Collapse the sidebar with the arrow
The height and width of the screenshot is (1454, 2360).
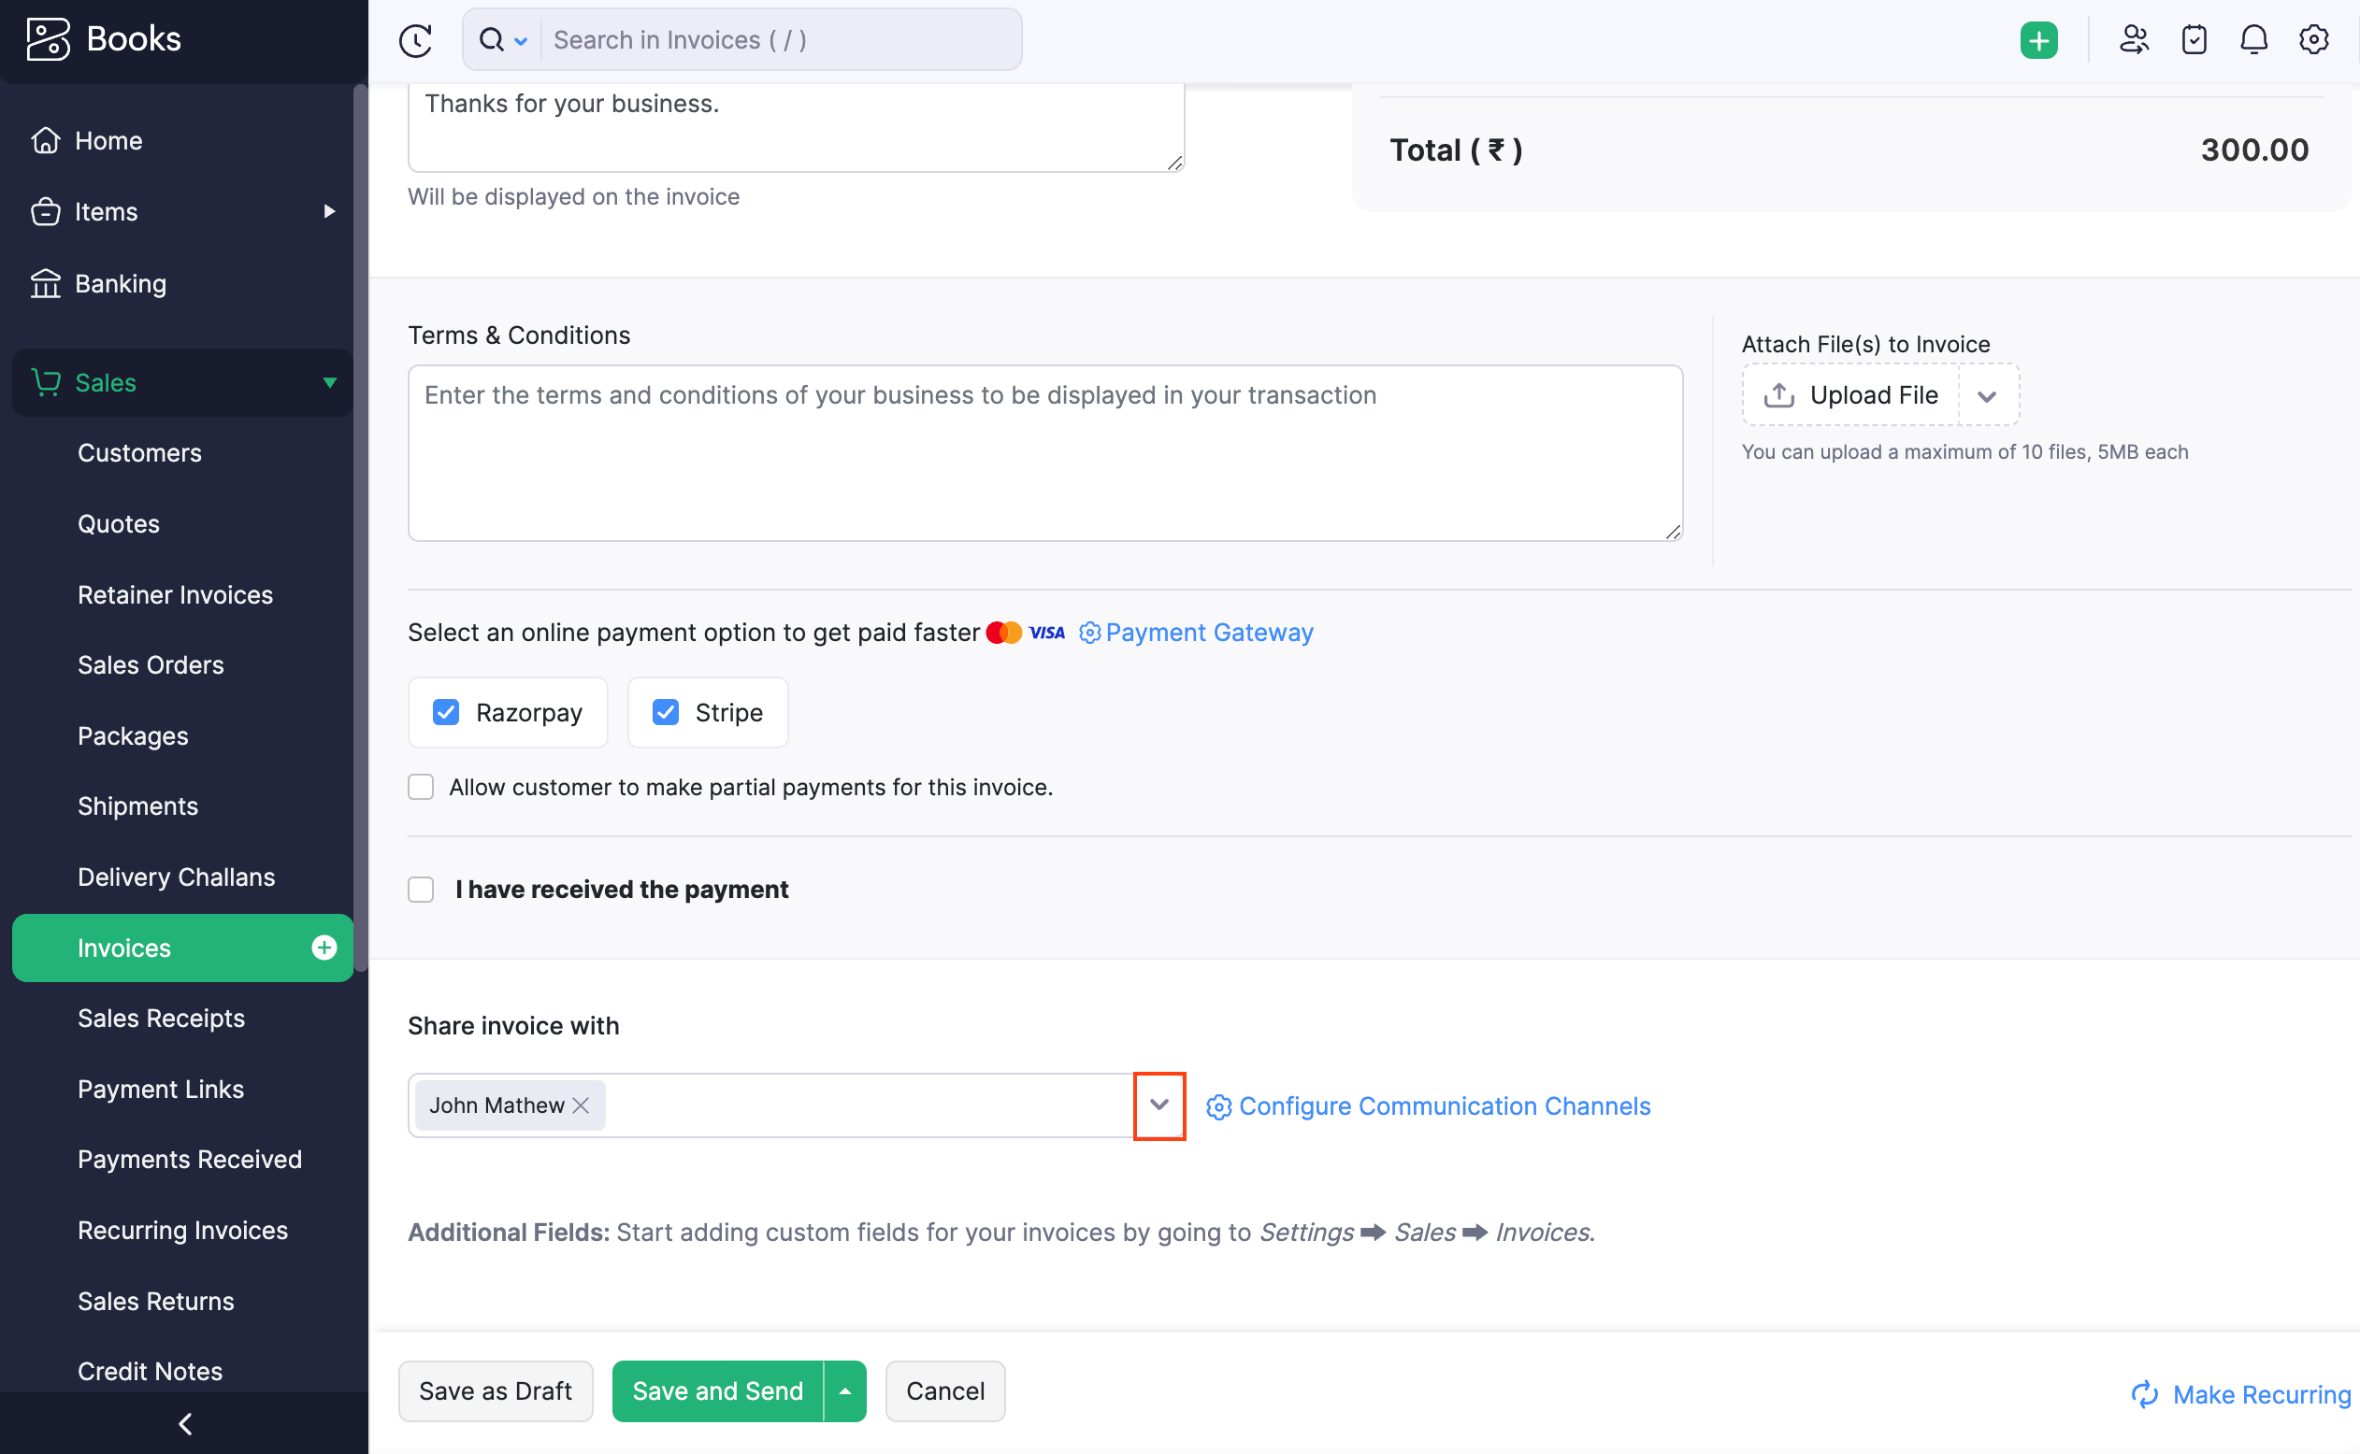click(184, 1423)
